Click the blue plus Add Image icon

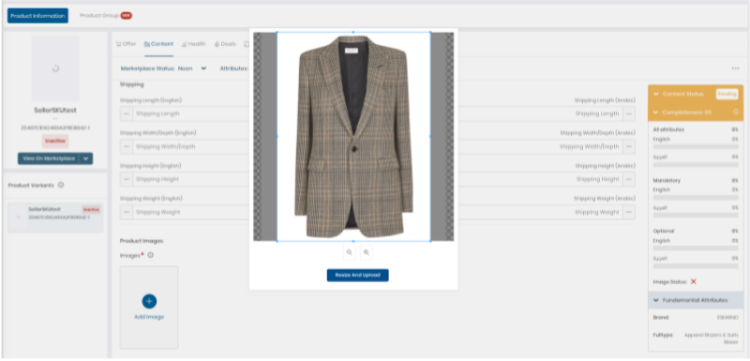pos(149,301)
